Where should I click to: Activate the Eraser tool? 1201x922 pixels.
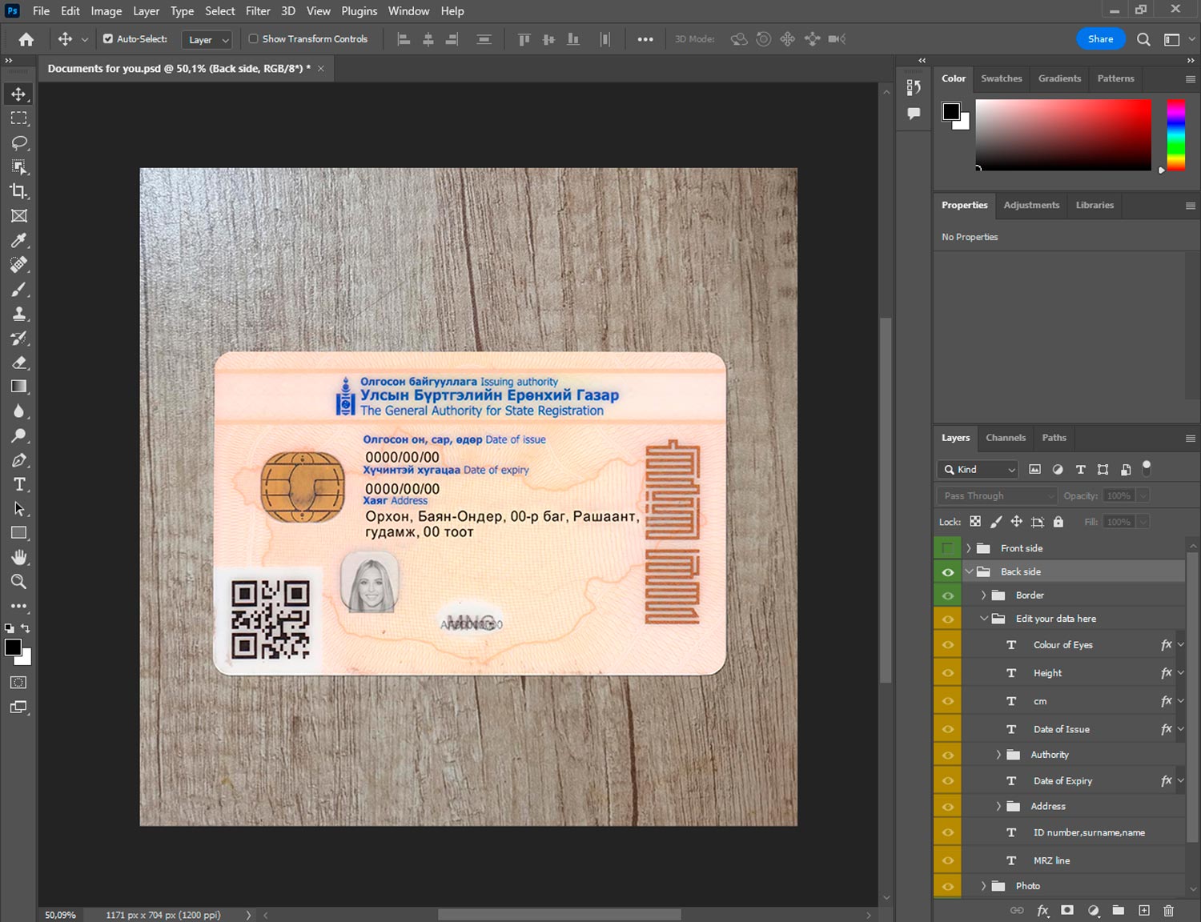[x=18, y=363]
